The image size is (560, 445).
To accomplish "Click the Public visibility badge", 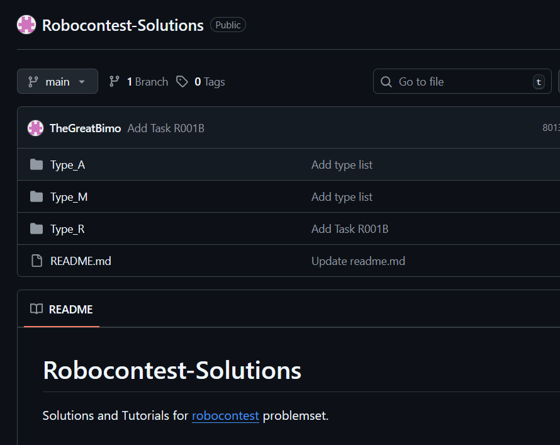I will point(227,25).
